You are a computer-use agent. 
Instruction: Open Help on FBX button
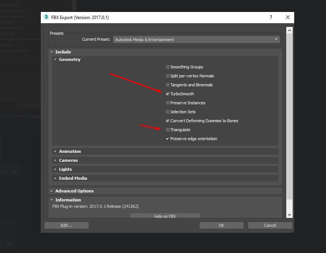[x=165, y=216]
